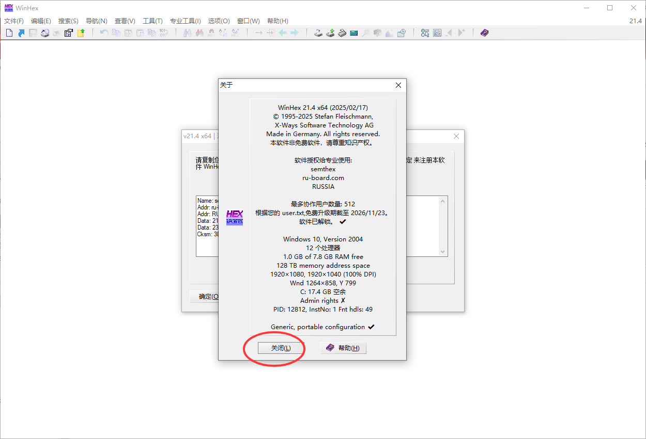Viewport: 646px width, 439px height.
Task: Click the 'semthex' licensee name
Action: coord(323,169)
